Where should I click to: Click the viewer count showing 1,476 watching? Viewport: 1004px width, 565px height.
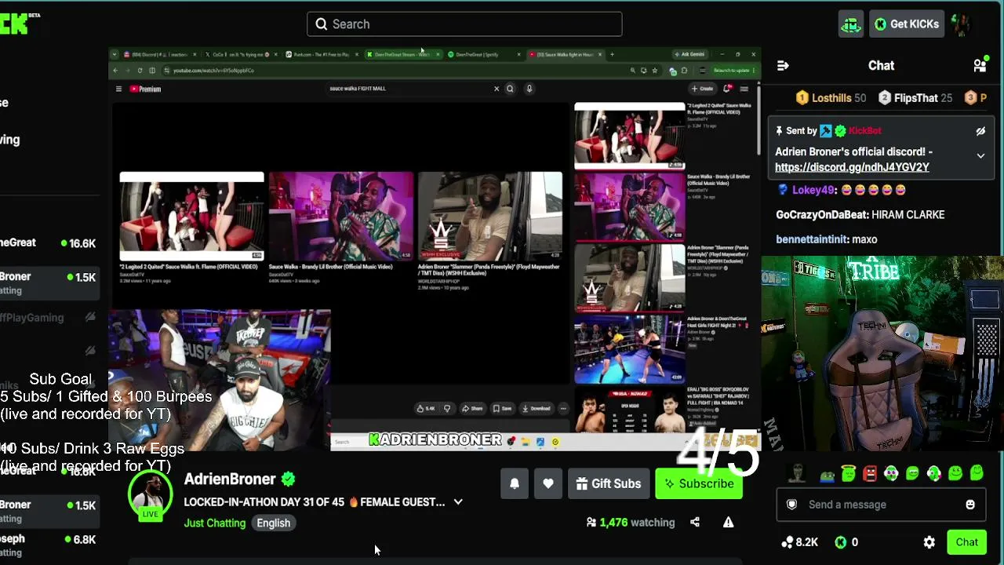coord(631,523)
